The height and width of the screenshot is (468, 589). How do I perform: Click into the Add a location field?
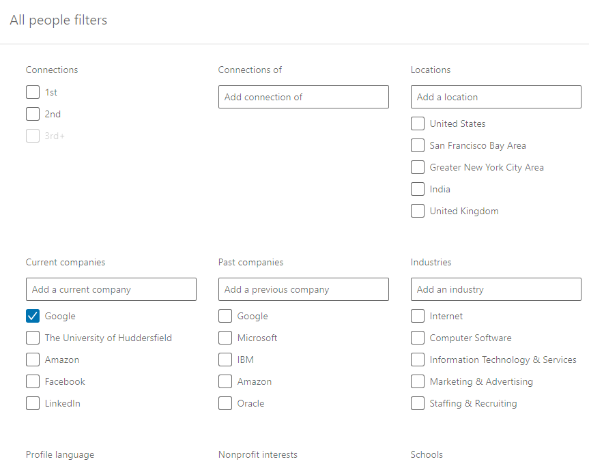496,97
